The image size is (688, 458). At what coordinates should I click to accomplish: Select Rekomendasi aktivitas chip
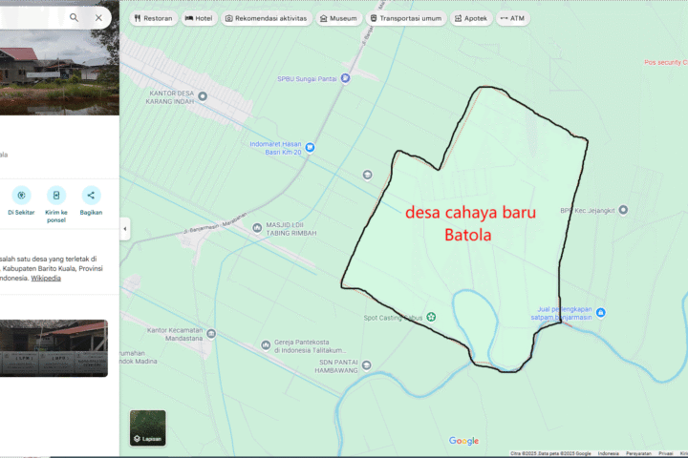click(267, 18)
